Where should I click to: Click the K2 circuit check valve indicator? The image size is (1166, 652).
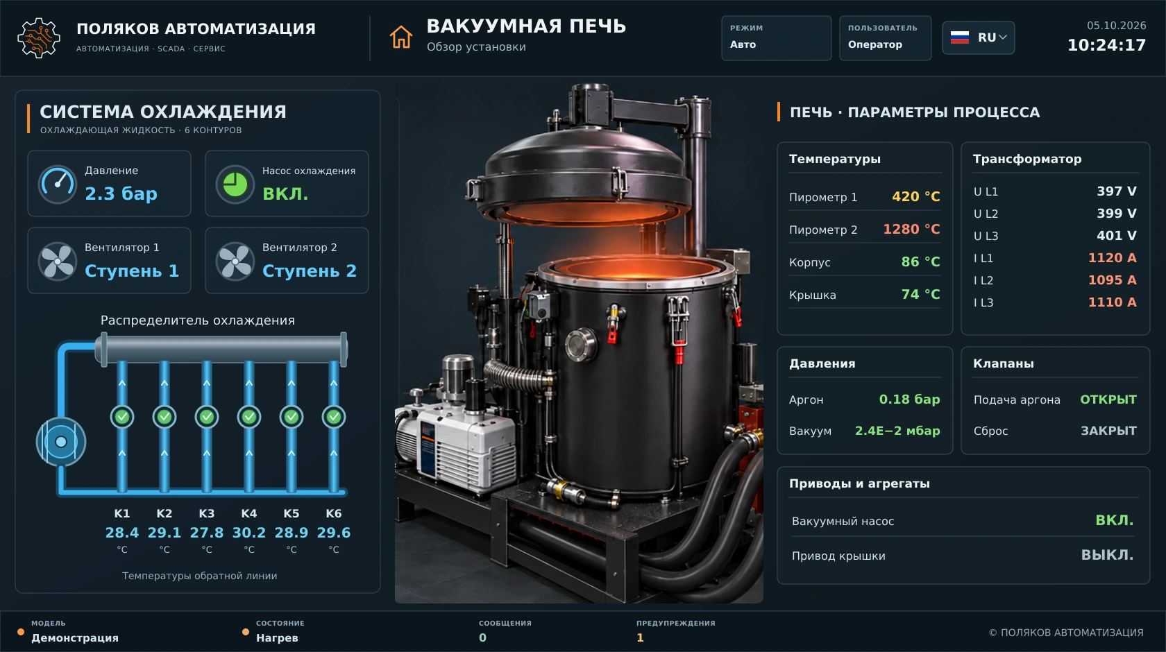point(164,417)
